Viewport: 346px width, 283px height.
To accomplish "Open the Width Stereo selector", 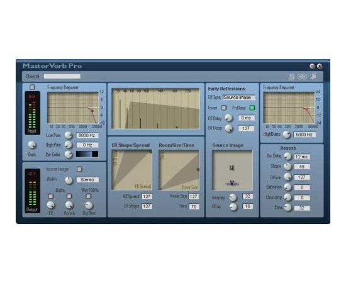I will point(87,180).
